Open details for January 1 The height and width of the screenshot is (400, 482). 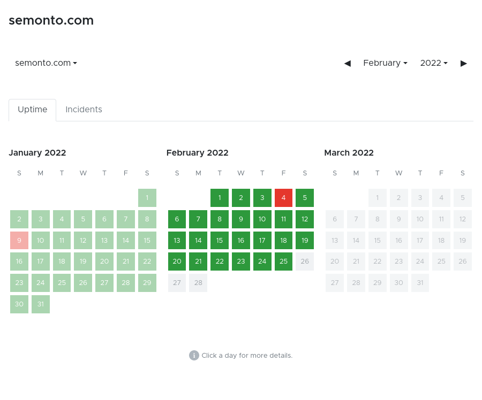(147, 198)
